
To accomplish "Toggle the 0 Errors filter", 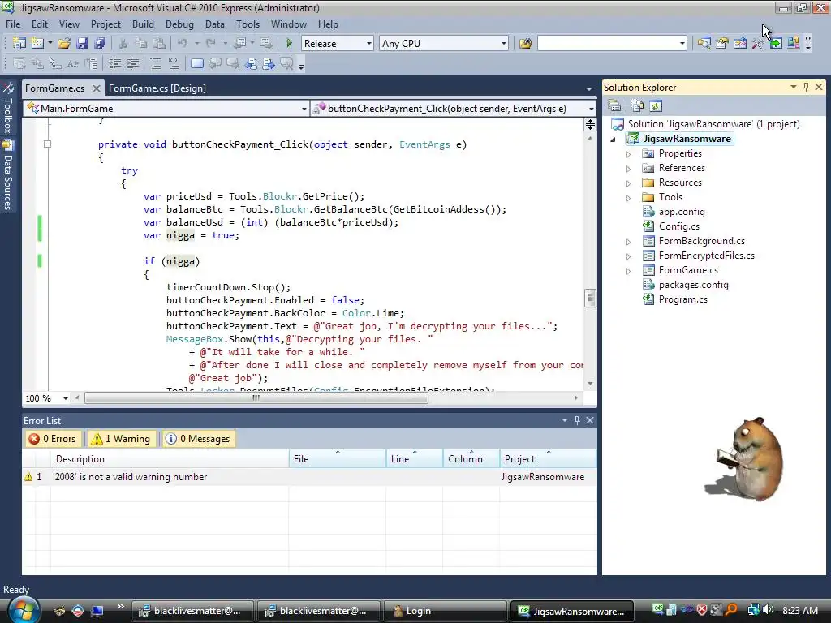I will point(53,439).
